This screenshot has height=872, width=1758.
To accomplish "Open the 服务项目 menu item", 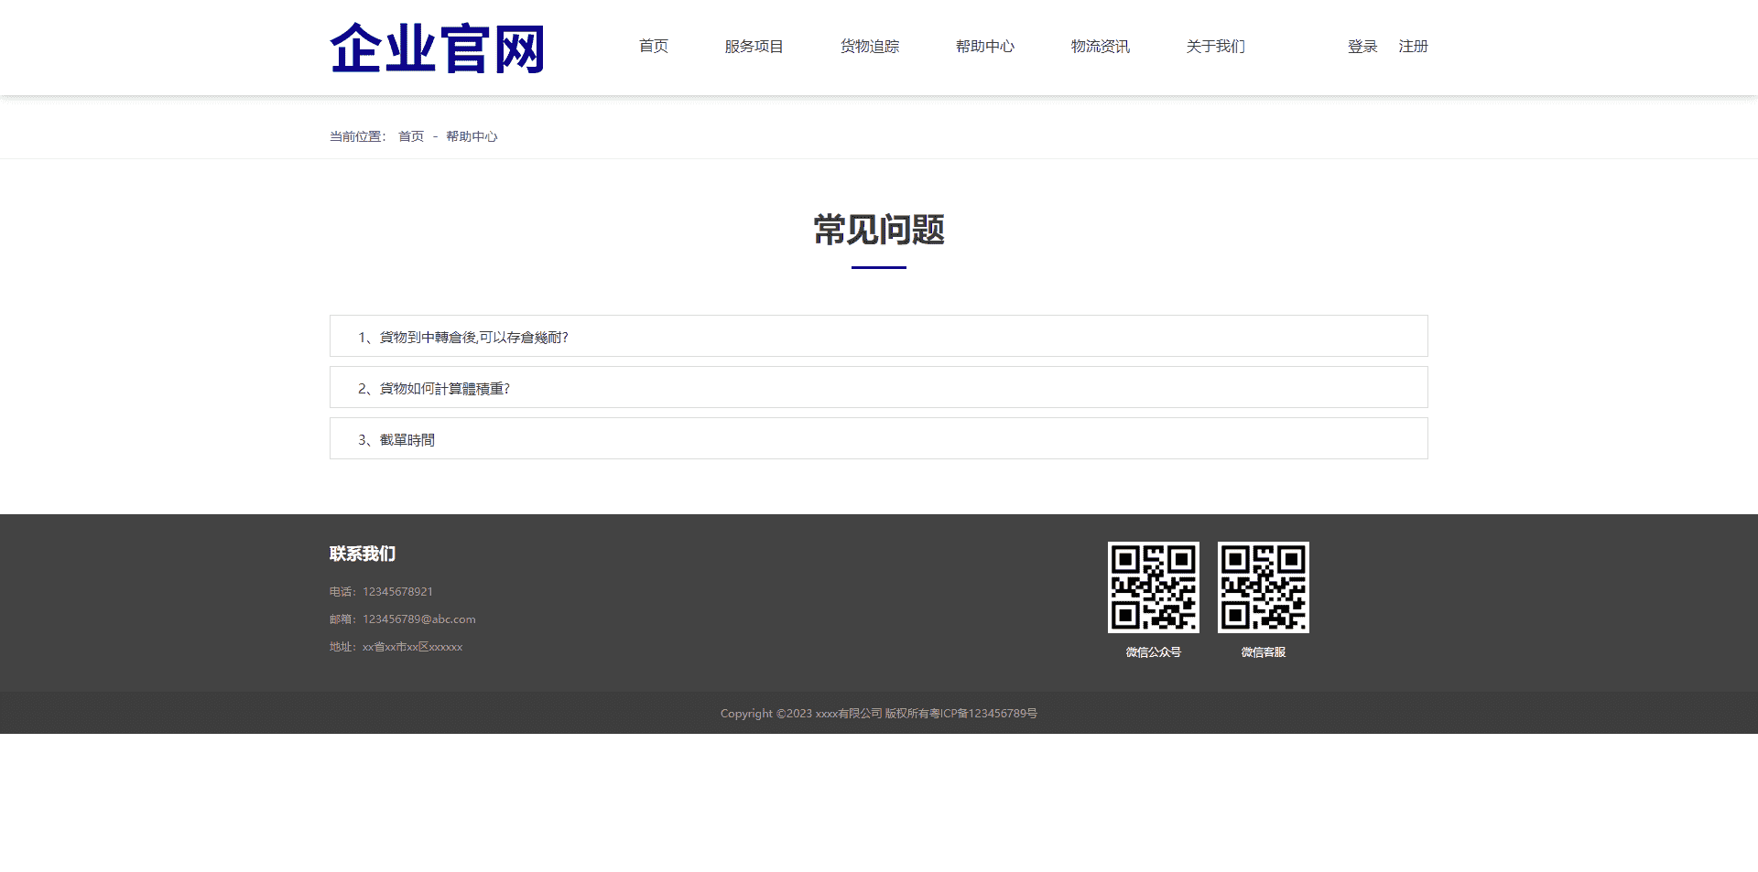I will click(x=754, y=47).
